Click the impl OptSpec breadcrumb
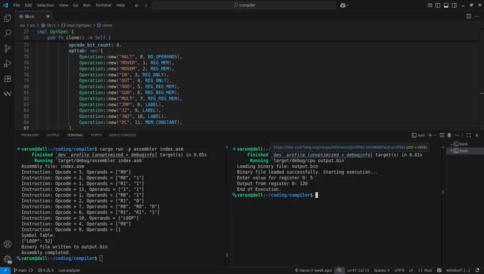The height and width of the screenshot is (274, 484). 76,26
